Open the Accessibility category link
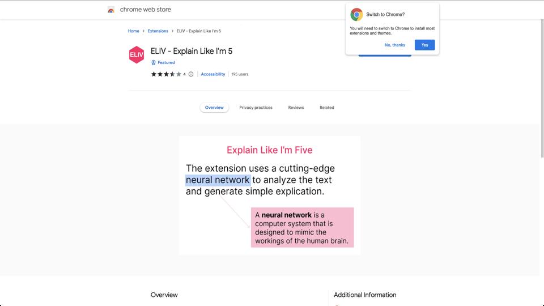 213,74
